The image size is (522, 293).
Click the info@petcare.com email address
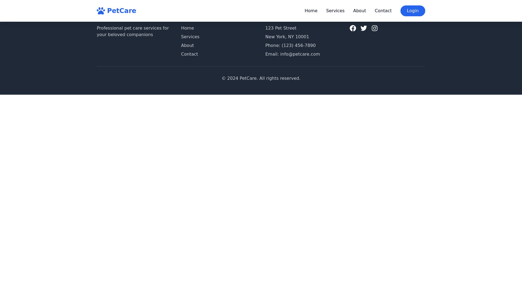[300, 54]
